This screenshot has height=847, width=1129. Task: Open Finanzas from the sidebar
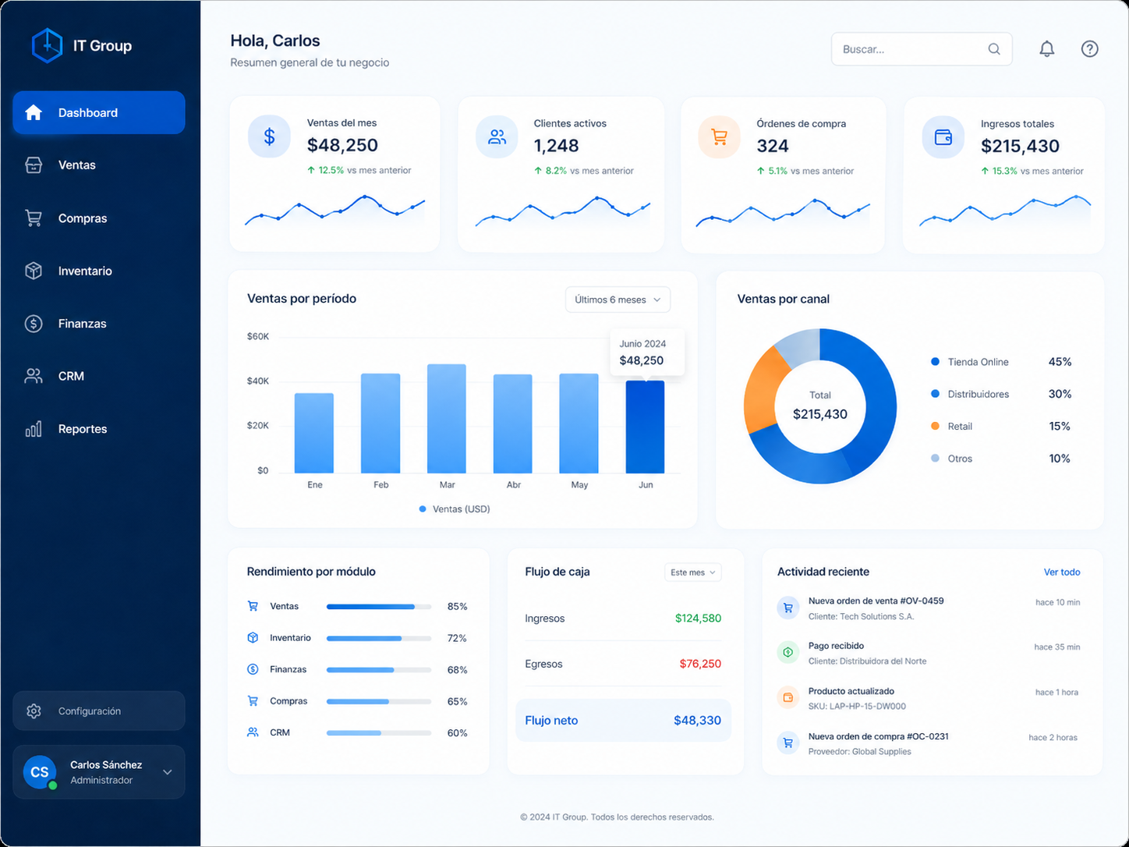(99, 324)
